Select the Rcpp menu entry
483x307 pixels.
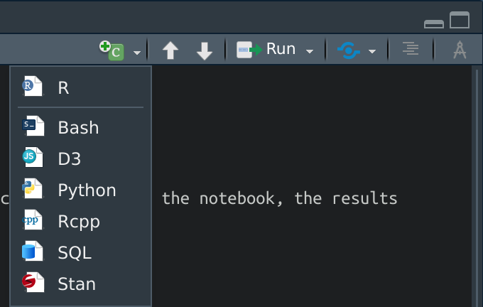(78, 222)
